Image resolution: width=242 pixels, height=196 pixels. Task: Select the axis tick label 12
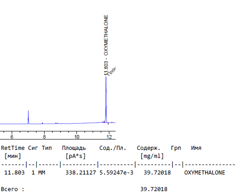(x=109, y=137)
